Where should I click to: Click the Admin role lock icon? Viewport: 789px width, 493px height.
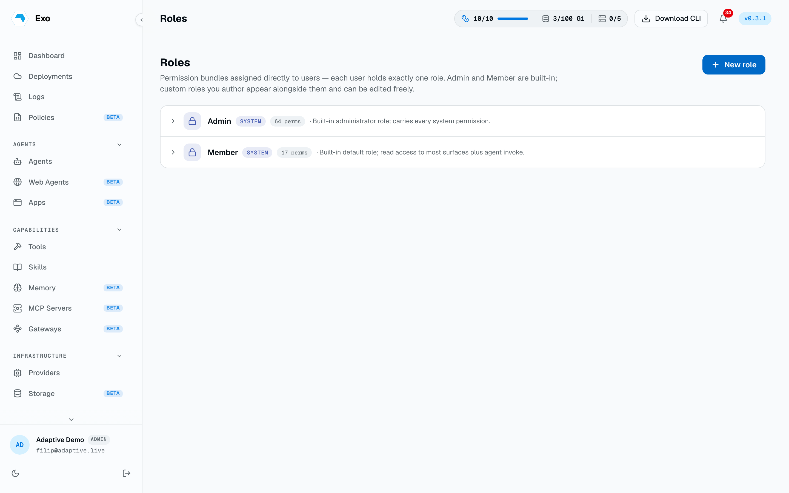[x=192, y=121]
